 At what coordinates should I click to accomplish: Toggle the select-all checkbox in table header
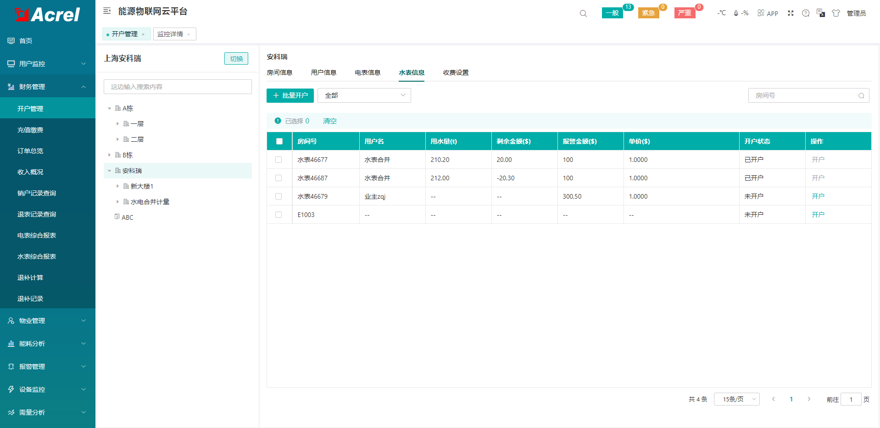(x=279, y=141)
